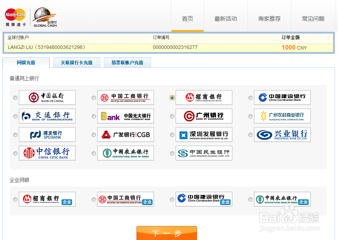
Task: Choose the Shenzhen Development Bank logo
Action: click(x=204, y=134)
